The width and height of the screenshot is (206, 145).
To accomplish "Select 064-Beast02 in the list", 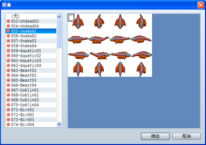I will click(31, 75).
